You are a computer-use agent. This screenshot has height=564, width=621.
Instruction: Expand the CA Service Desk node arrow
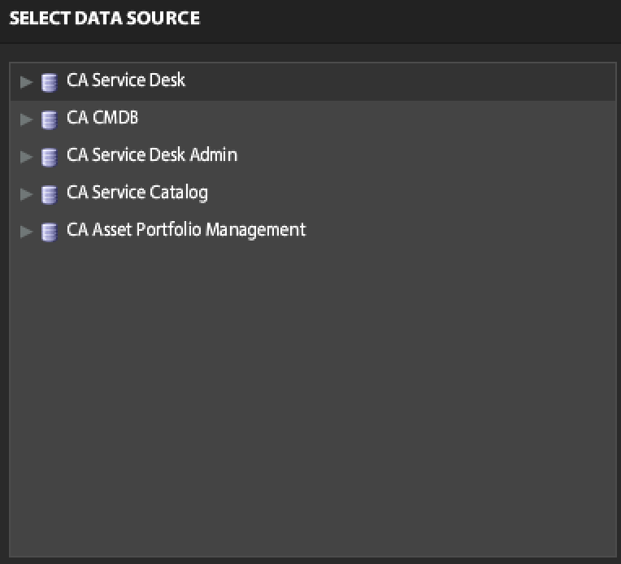point(26,82)
